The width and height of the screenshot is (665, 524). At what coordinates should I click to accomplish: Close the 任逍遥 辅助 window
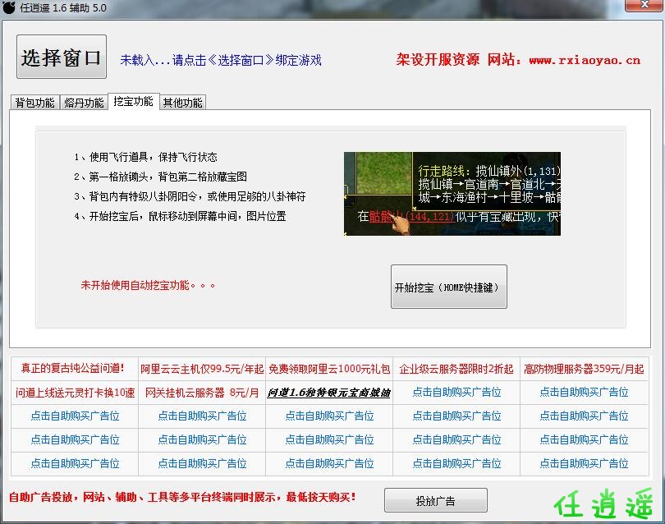tap(643, 7)
